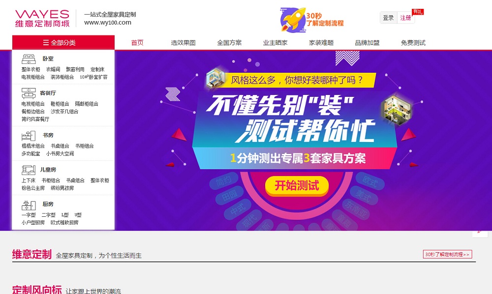Open the 选效果图 navigation item

(183, 43)
